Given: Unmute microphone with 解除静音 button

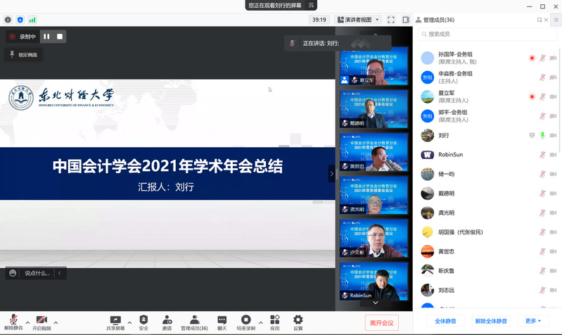Looking at the screenshot, I should click(x=13, y=322).
